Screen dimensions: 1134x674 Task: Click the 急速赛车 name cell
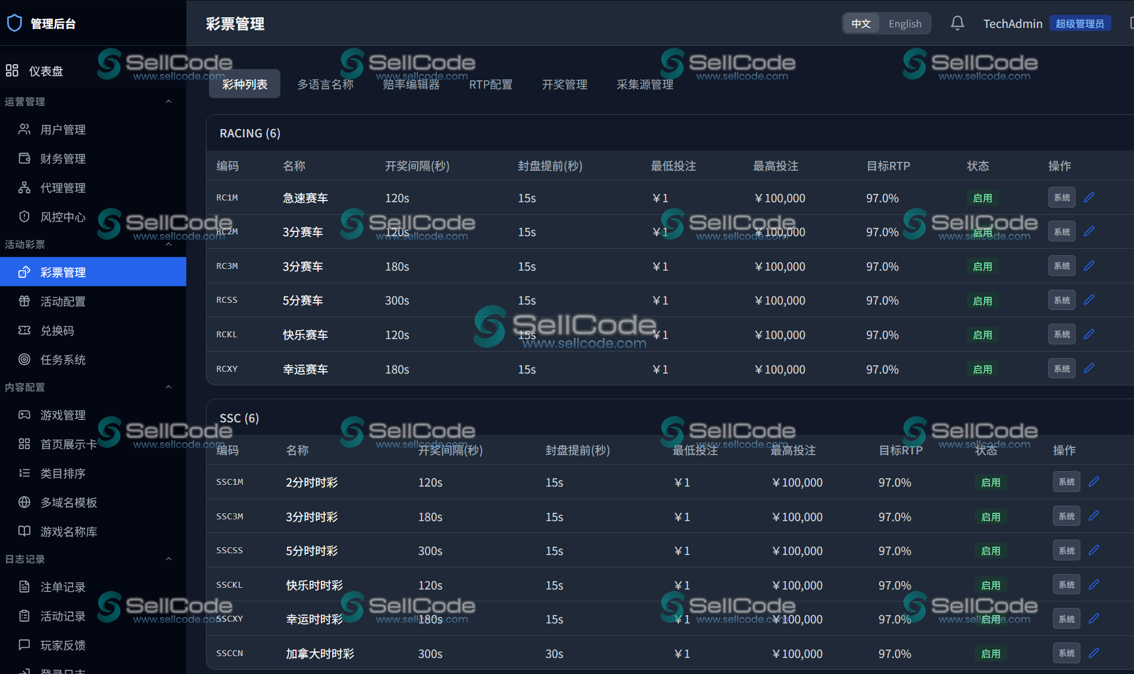305,198
